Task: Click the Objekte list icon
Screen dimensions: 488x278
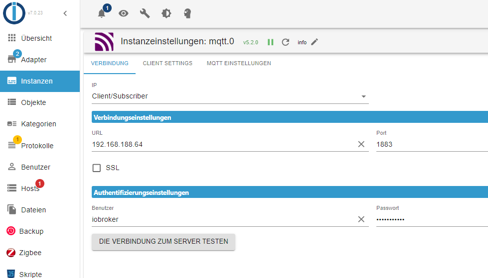Action: [x=12, y=102]
